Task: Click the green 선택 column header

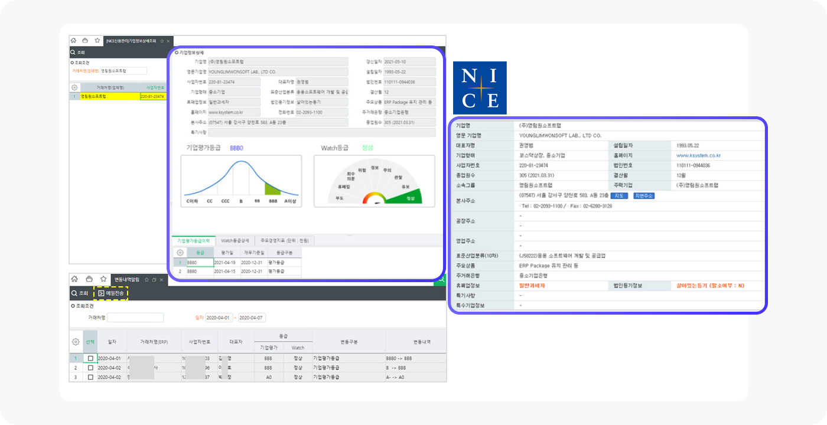Action: click(x=90, y=342)
